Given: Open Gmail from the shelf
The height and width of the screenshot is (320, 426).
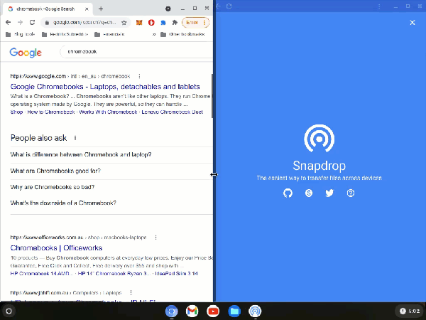Looking at the screenshot, I should [x=192, y=311].
